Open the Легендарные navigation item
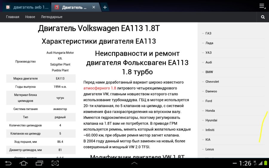 pos(51,17)
